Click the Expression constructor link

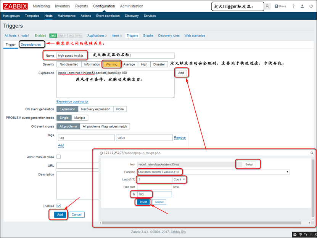click(x=72, y=102)
